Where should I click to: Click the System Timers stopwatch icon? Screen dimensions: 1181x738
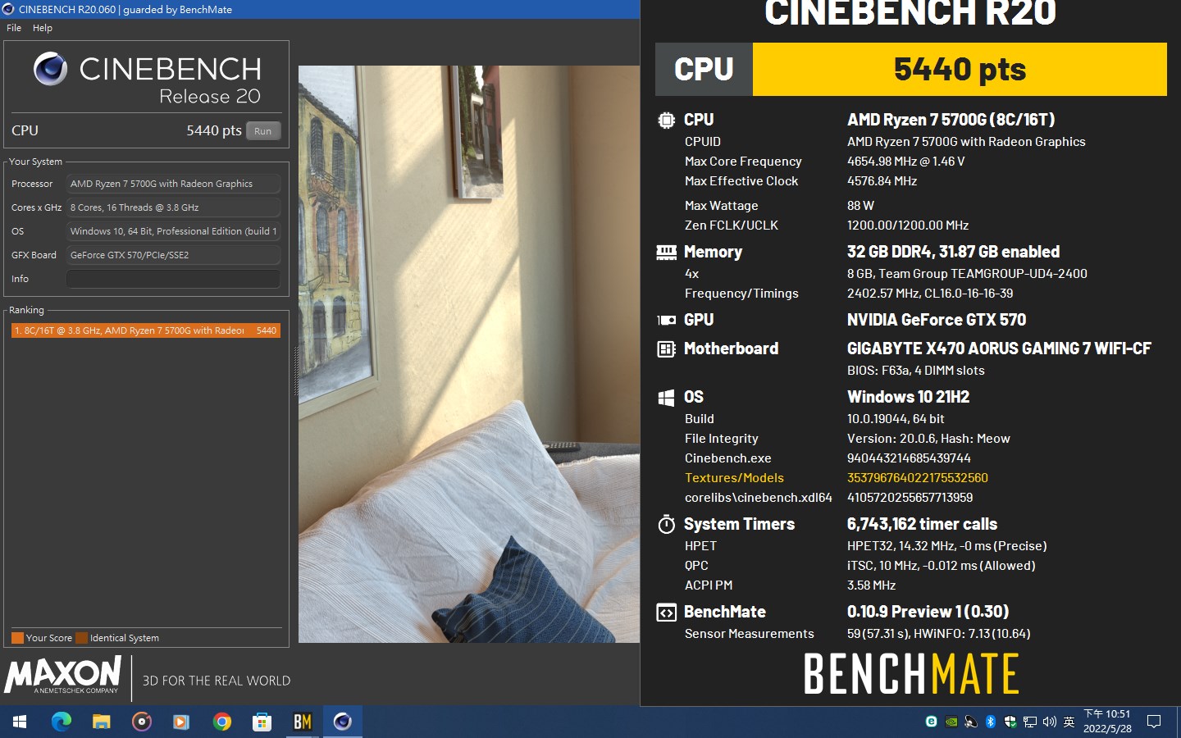[x=666, y=524]
